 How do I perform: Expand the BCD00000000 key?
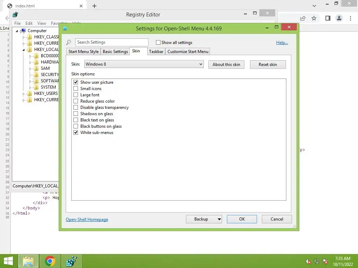coord(30,56)
